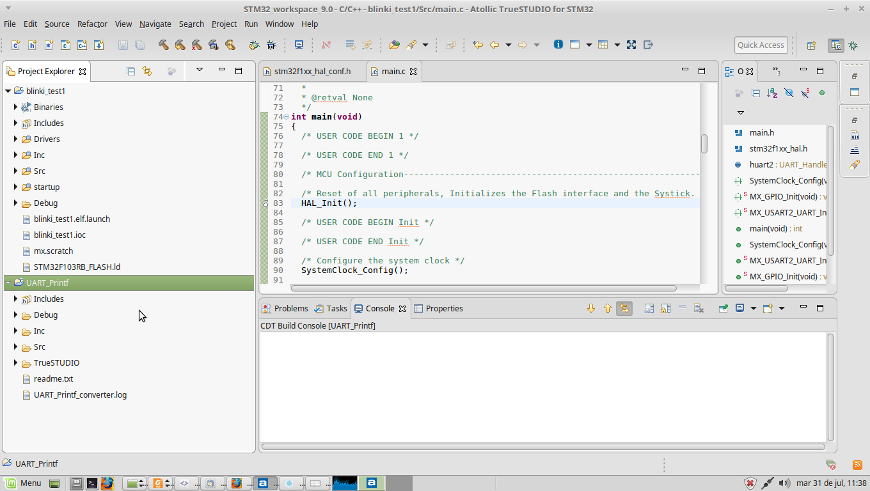Toggle Hide Non-Public Members green dot

coord(822,93)
